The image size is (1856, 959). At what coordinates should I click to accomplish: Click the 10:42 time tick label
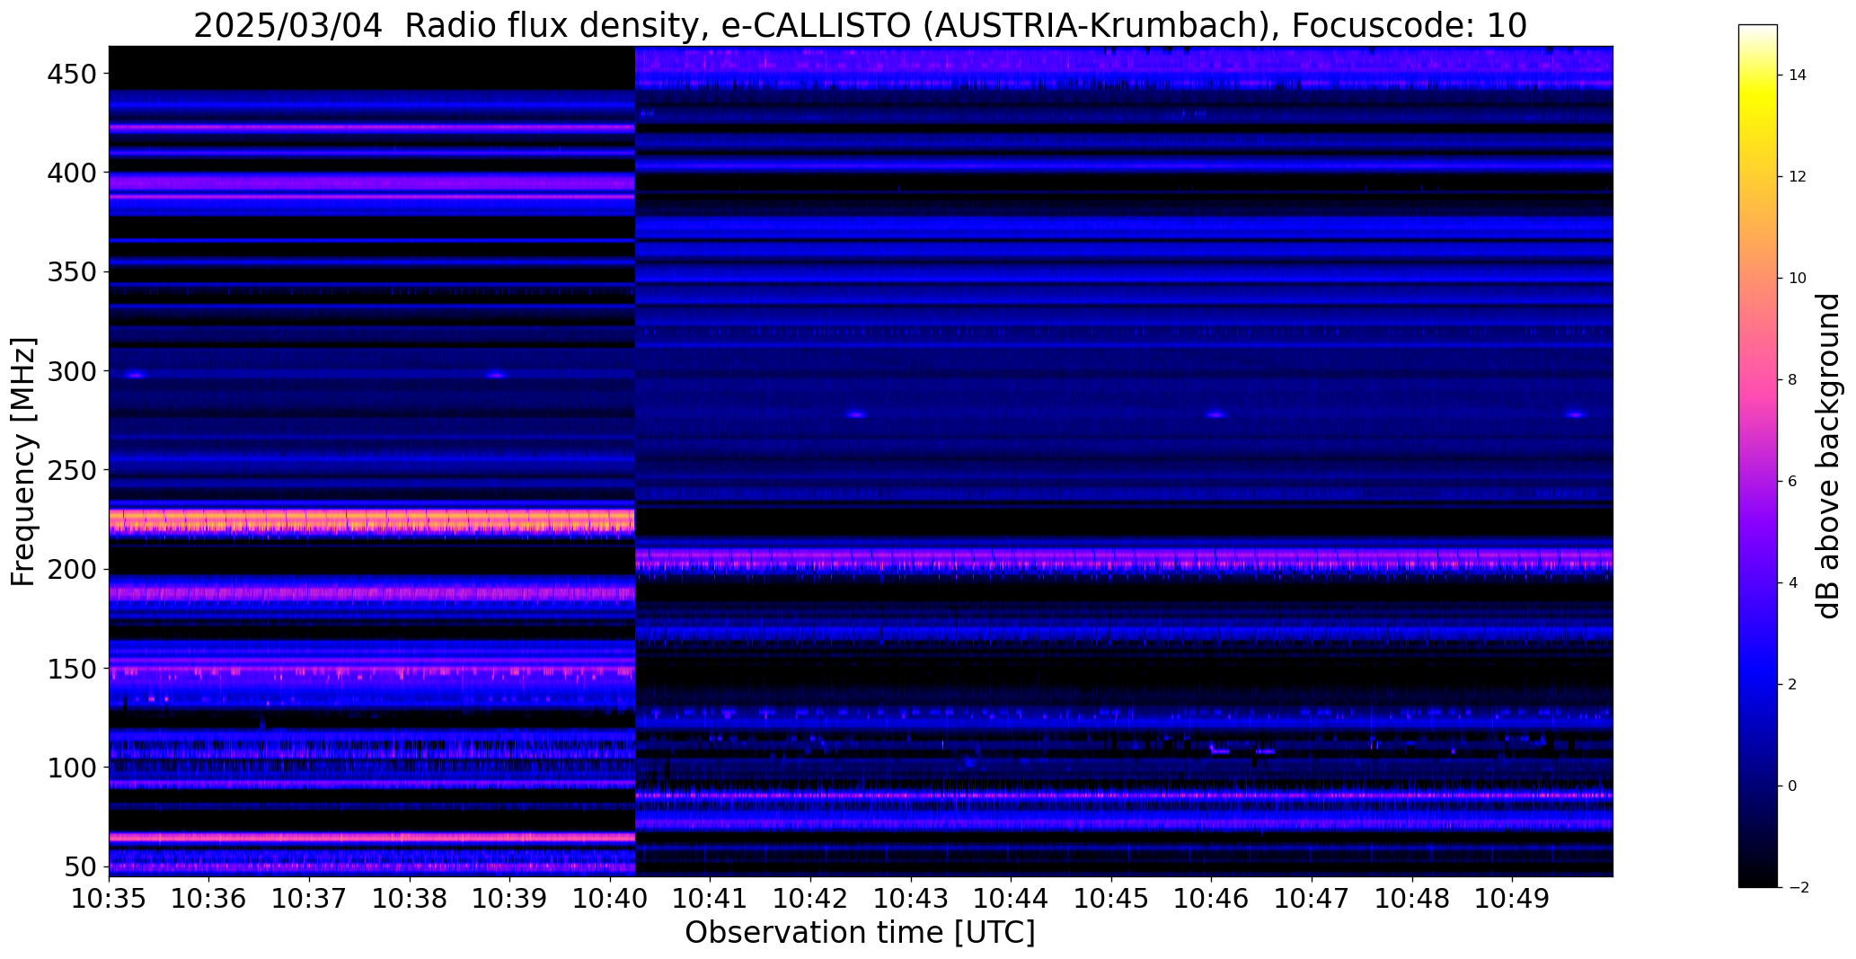[x=811, y=899]
